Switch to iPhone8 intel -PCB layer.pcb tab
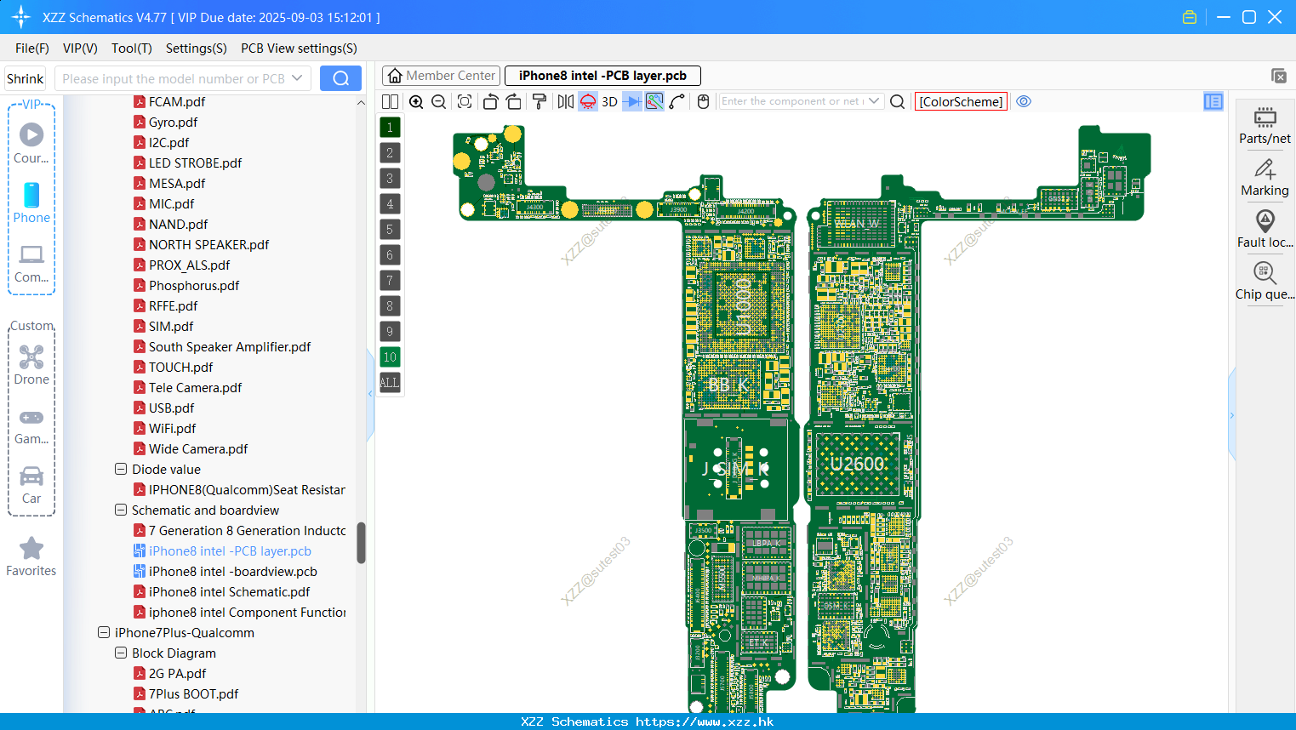Image resolution: width=1296 pixels, height=730 pixels. [602, 76]
